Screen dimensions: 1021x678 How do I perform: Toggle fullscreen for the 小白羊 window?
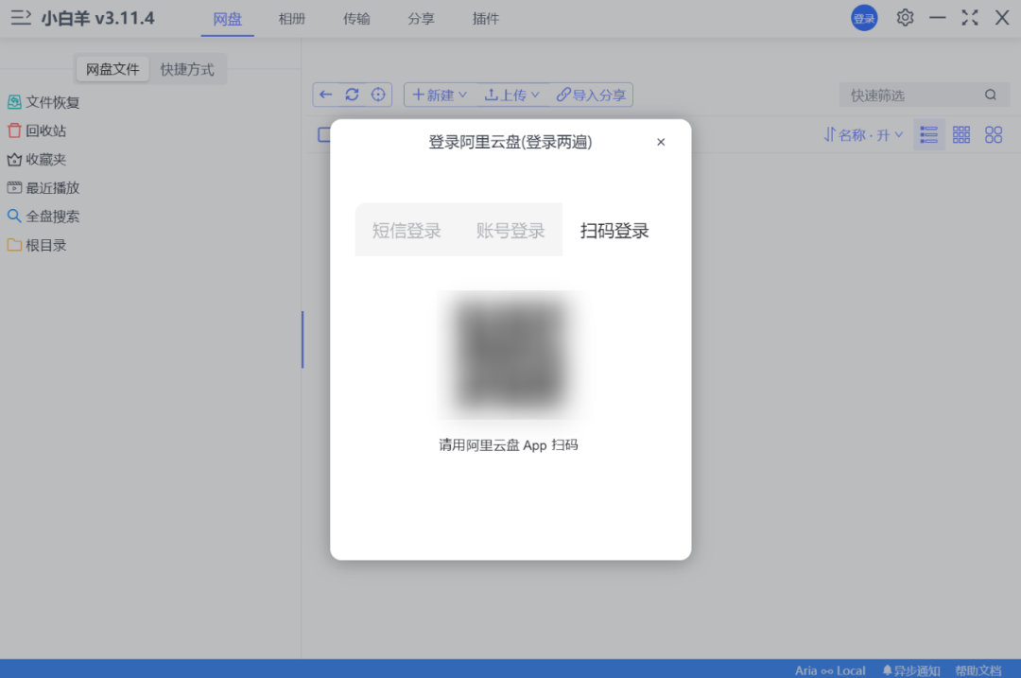[970, 18]
